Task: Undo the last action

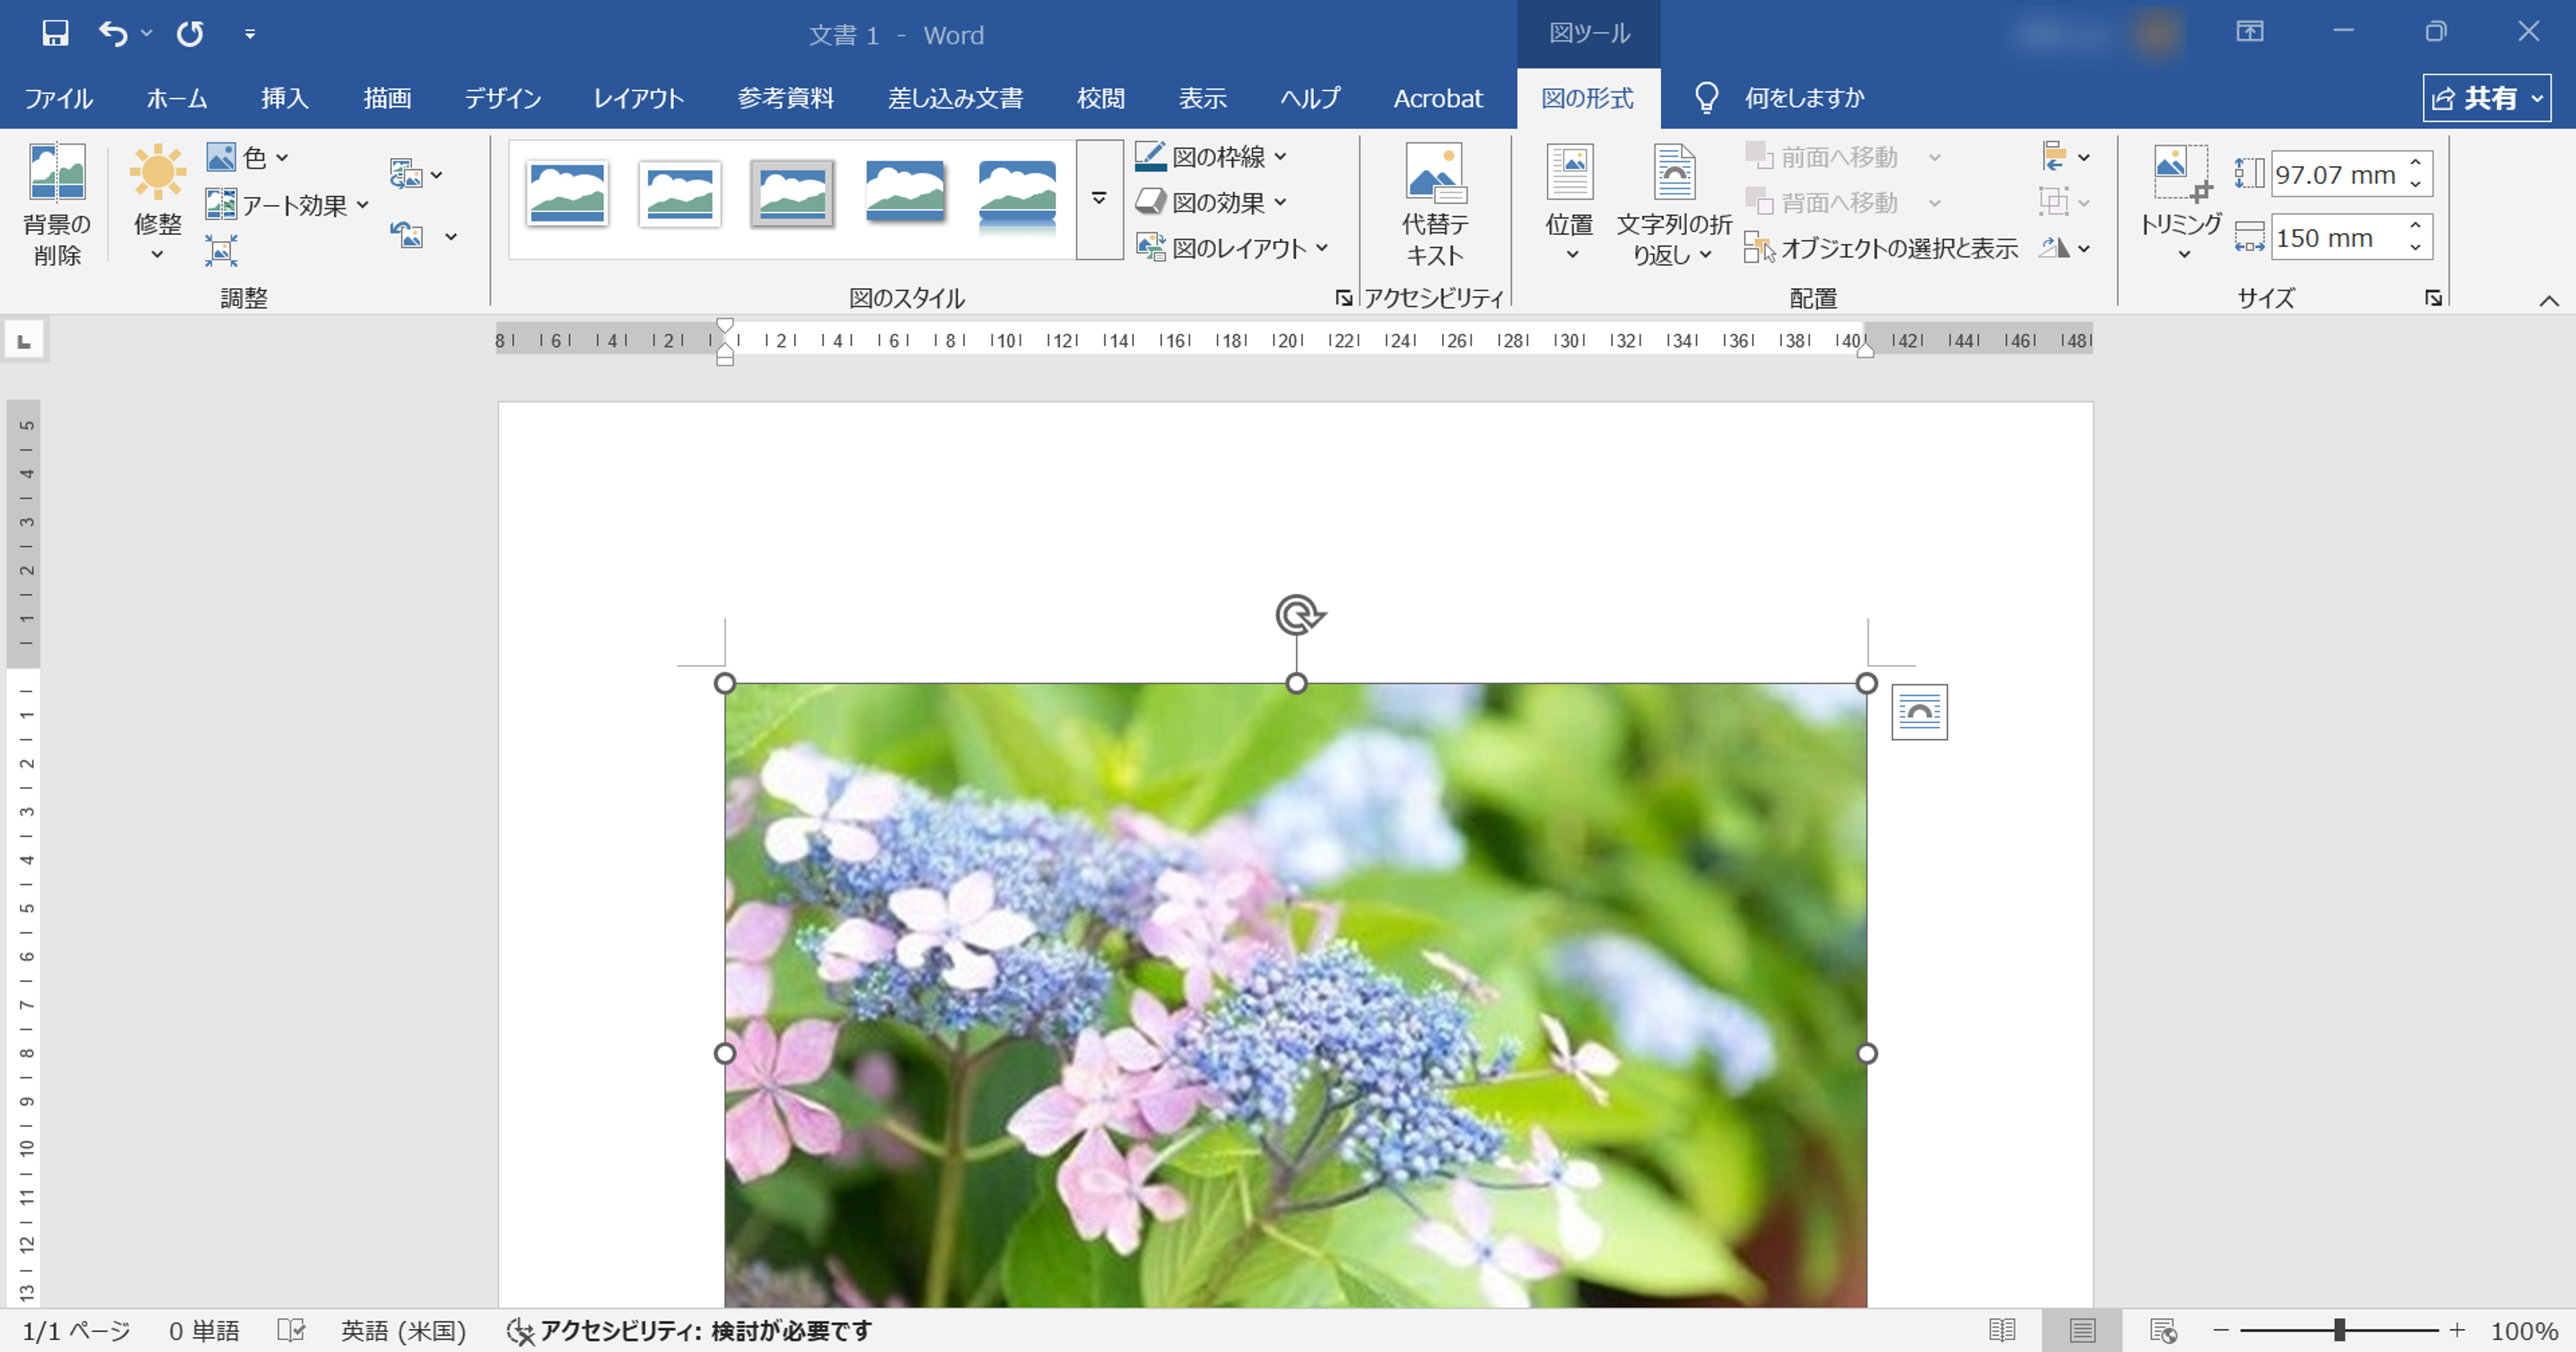Action: pos(113,34)
